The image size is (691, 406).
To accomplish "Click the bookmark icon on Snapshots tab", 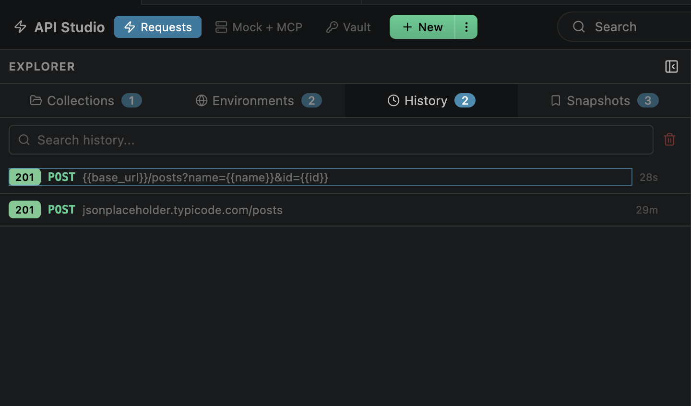I will 556,100.
